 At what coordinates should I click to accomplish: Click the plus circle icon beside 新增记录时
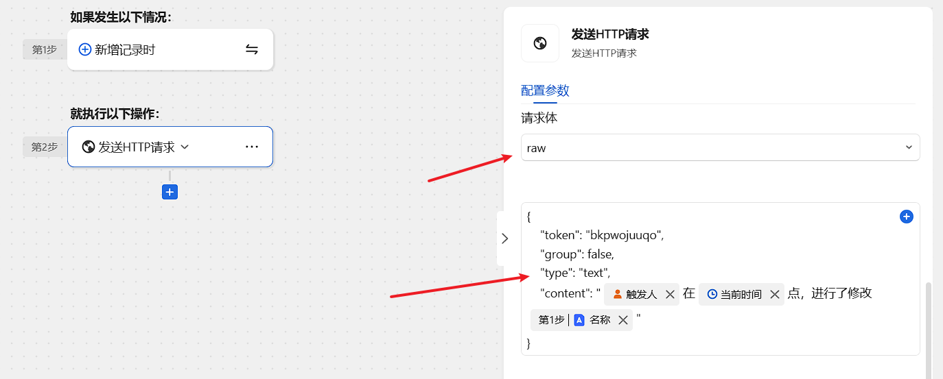coord(85,49)
